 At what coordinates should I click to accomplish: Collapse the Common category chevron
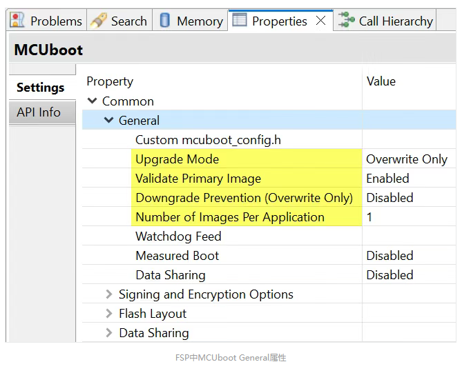(x=93, y=101)
